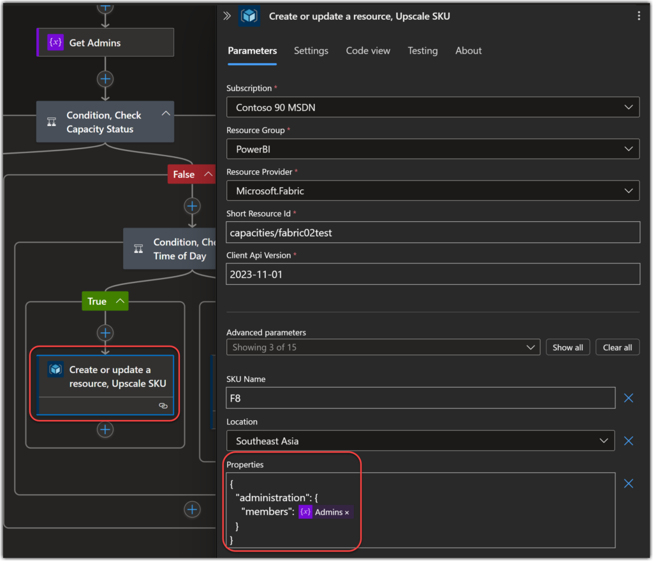Viewport: 653px width, 561px height.
Task: Add a step under the True branch
Action: click(x=105, y=333)
